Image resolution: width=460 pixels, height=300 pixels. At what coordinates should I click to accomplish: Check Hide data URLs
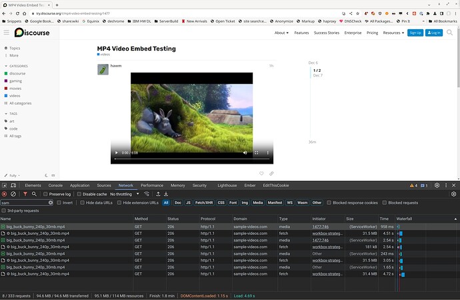click(83, 202)
